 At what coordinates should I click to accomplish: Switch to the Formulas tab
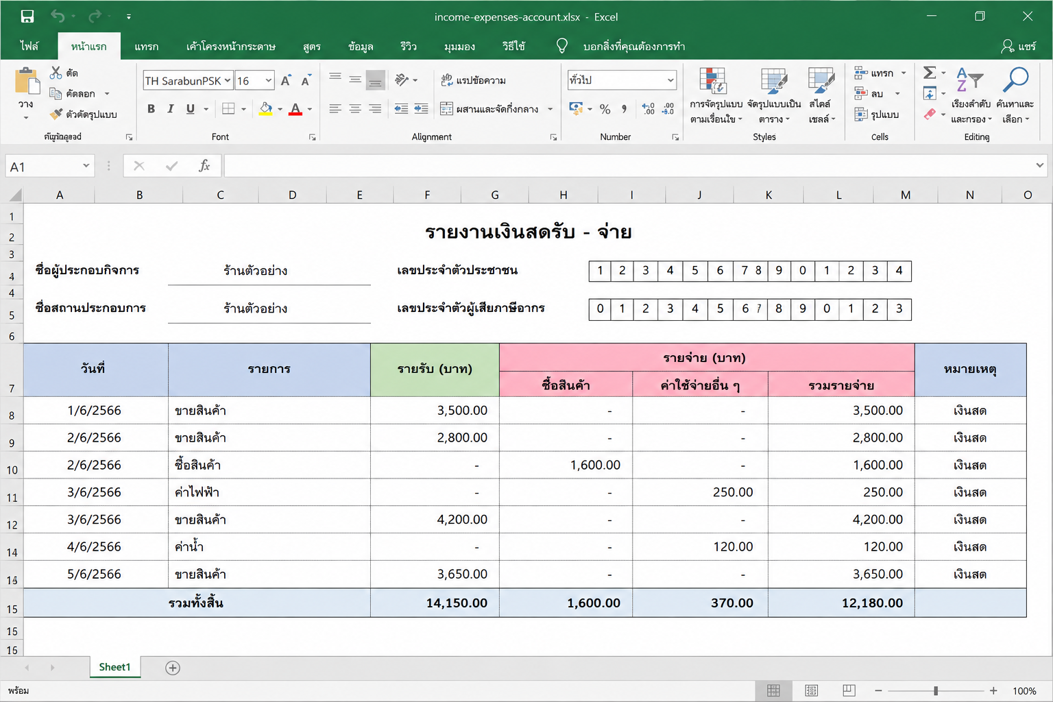312,46
